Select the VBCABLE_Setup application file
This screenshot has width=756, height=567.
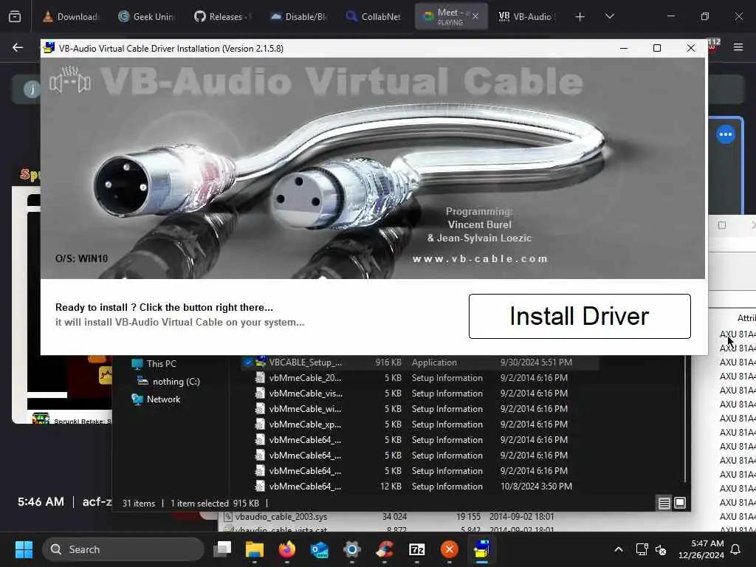point(419,362)
